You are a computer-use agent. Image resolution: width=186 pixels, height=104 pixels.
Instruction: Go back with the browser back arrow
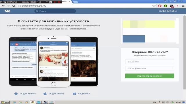3,6
